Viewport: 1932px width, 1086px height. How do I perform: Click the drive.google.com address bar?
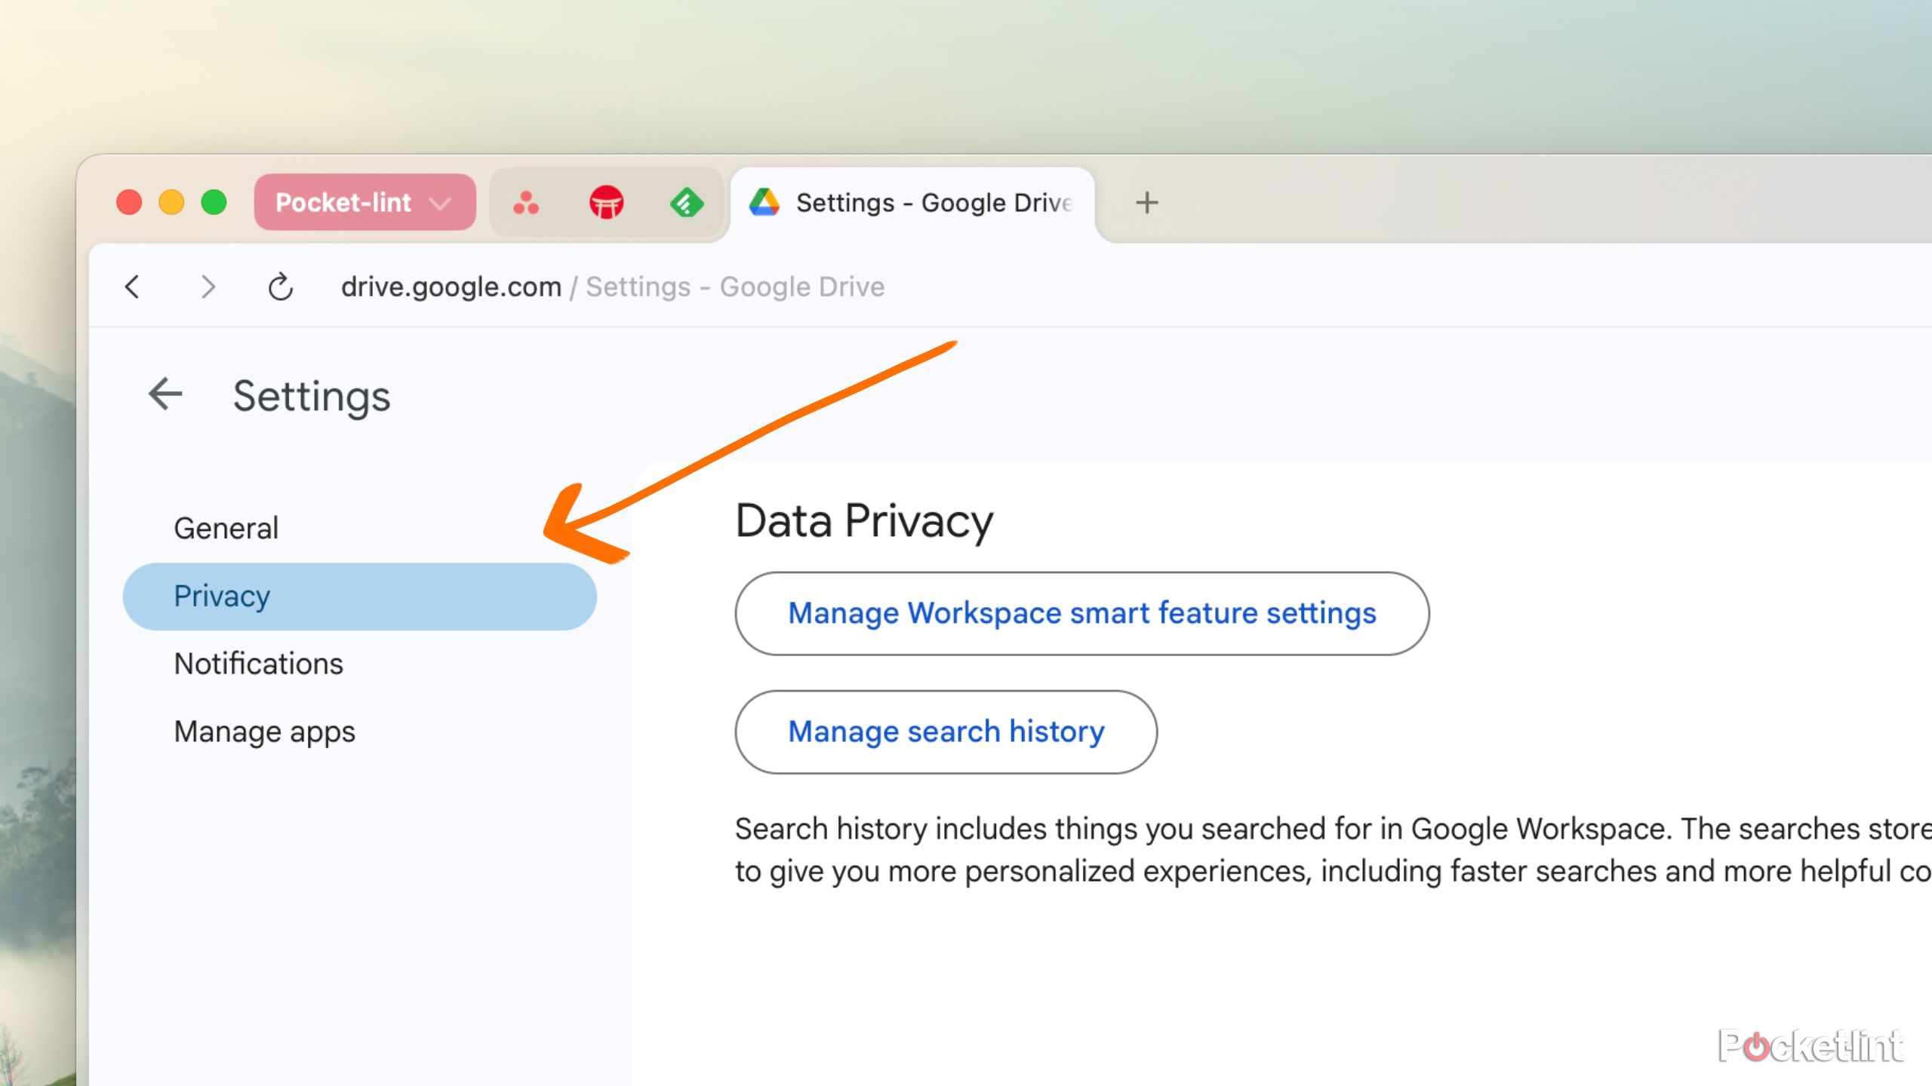point(612,287)
